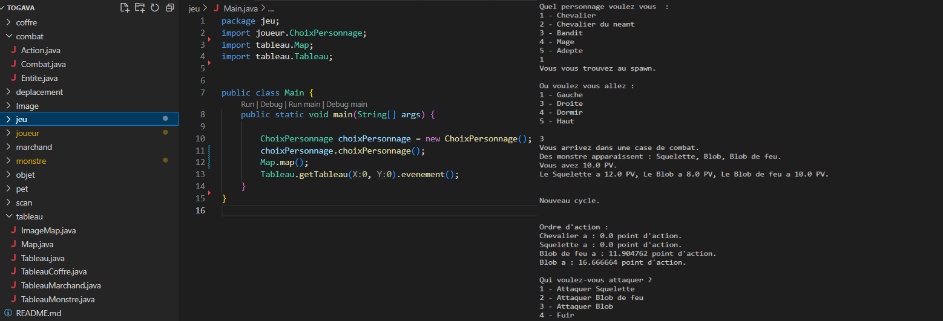Click the New File icon in explorer
This screenshot has height=321, width=943.
(x=125, y=8)
